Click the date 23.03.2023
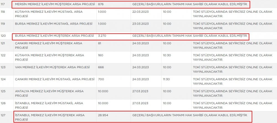The width and height of the screenshot is (277, 123). coord(140,24)
